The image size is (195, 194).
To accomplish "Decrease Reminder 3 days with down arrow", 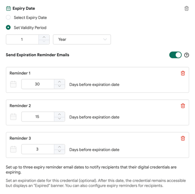I will pos(59,152).
